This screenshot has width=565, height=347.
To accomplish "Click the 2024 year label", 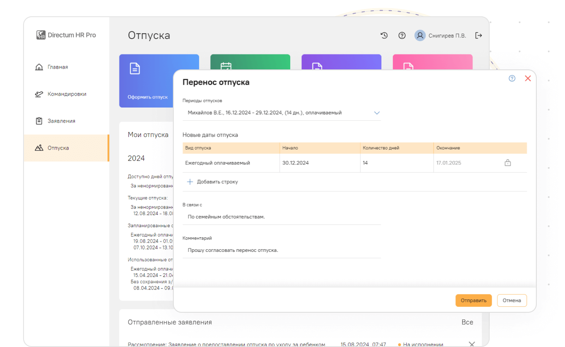I will click(136, 158).
